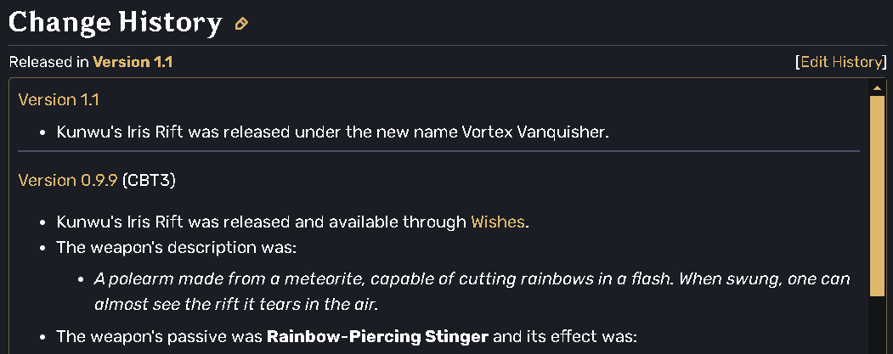Screen dimensions: 893x354
Task: Click the words Released in
Action: [x=48, y=62]
